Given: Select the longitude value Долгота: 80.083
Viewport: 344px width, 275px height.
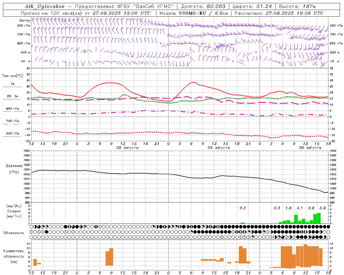Looking at the screenshot, I should coord(203,6).
